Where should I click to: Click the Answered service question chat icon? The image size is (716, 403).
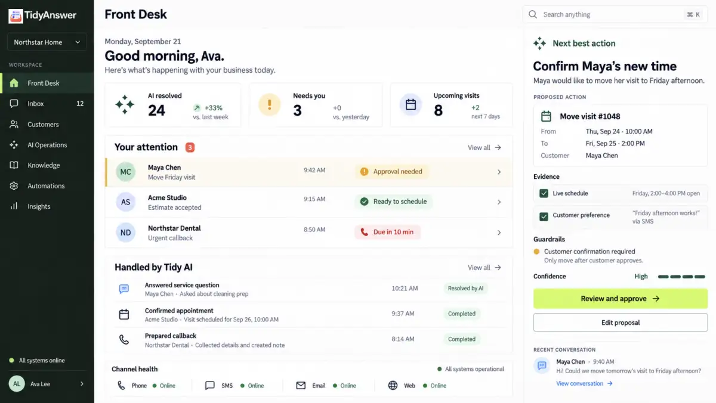pyautogui.click(x=124, y=289)
